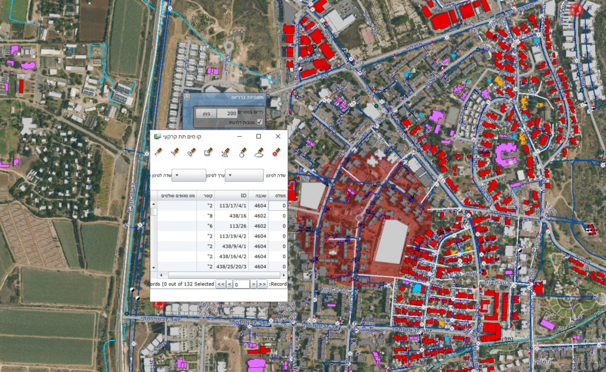
Task: Go back one record with < button
Action: tap(230, 284)
